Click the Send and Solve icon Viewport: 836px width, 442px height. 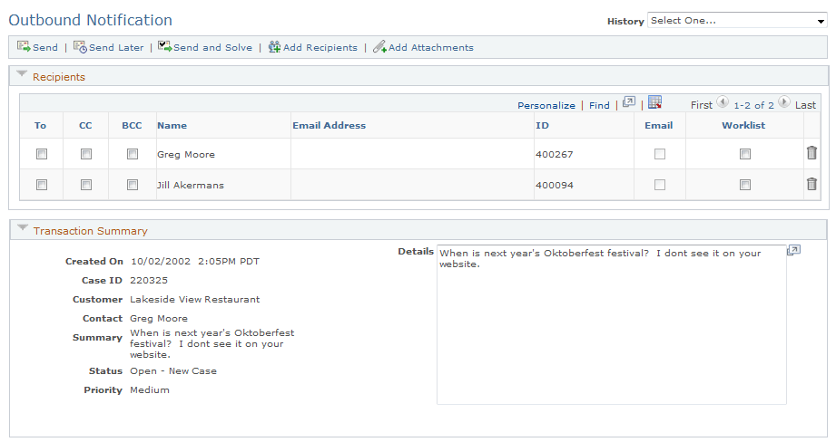pyautogui.click(x=164, y=47)
